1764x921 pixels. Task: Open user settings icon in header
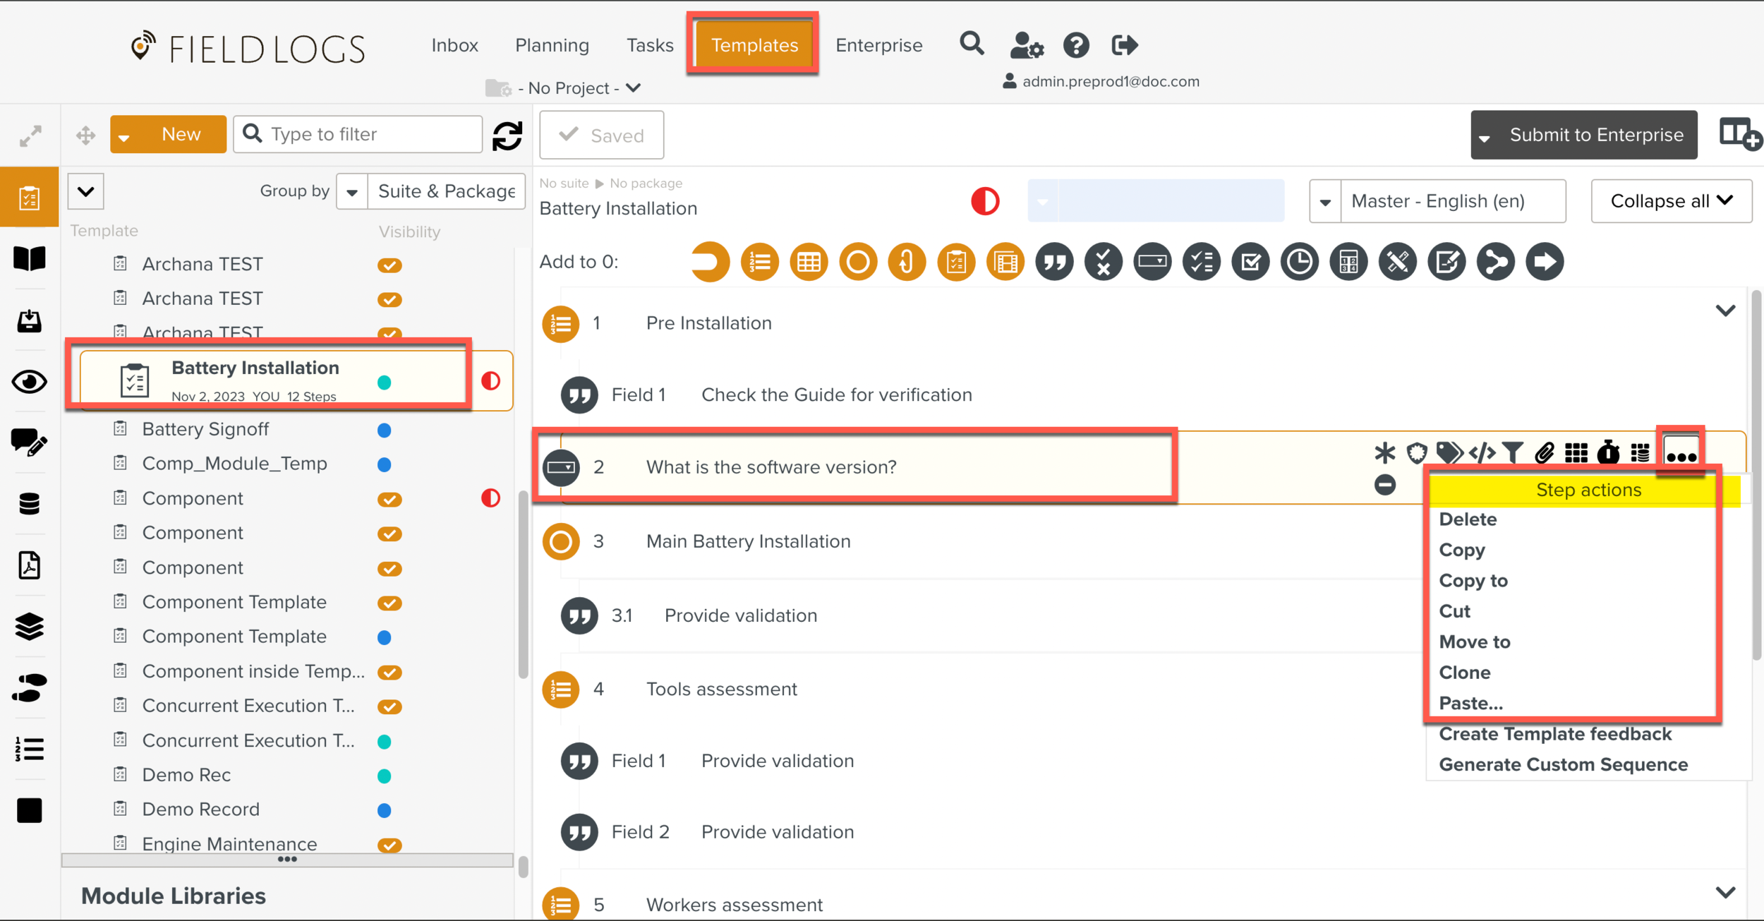1026,45
